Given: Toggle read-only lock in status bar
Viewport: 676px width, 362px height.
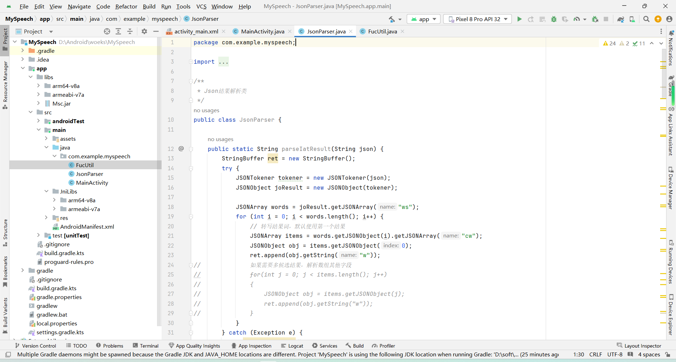Looking at the screenshot, I should point(668,354).
